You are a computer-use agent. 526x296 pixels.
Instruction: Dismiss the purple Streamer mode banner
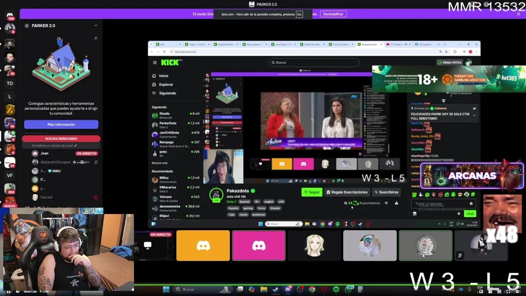click(519, 14)
